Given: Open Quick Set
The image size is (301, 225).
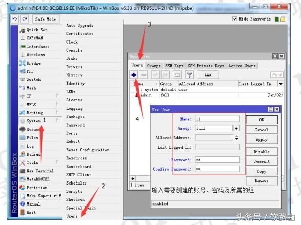Looking at the screenshot, I should (x=37, y=30).
